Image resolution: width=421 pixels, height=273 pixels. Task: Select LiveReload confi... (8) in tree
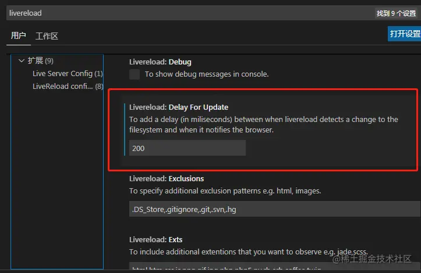[x=68, y=87]
